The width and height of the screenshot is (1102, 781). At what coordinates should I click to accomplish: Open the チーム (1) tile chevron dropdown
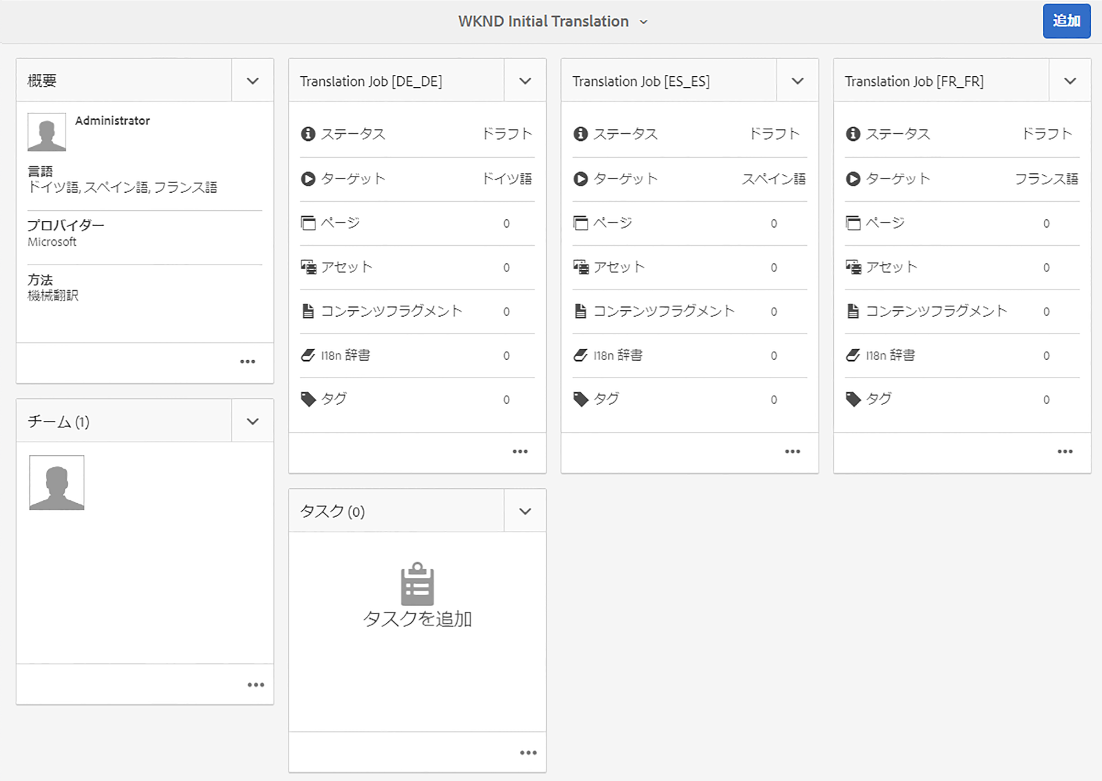pos(252,421)
